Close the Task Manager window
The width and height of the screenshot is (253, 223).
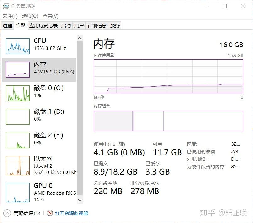click(x=243, y=6)
